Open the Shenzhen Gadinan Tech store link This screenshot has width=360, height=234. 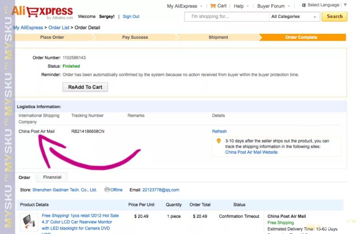click(x=64, y=190)
